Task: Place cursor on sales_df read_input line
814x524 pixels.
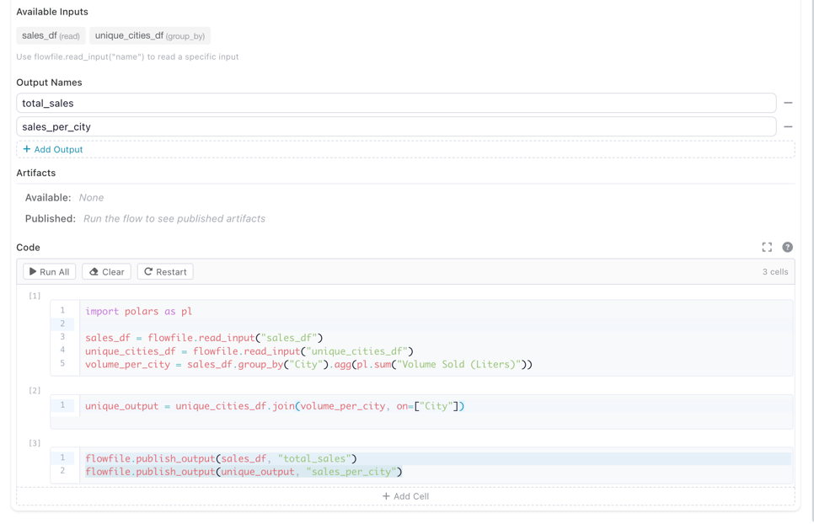Action: click(204, 338)
